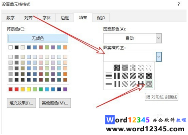Screen dimensions: 188x135
Task: Select the 75% gray pattern swatch
Action: [117, 68]
